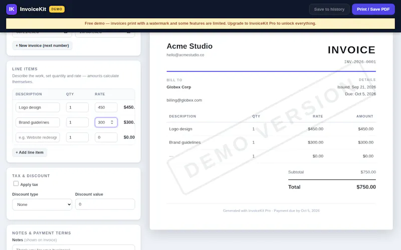Screen dimensions: 401x250
Task: Click the DEMO badge next to InvoiceKit
Action: coord(57,9)
